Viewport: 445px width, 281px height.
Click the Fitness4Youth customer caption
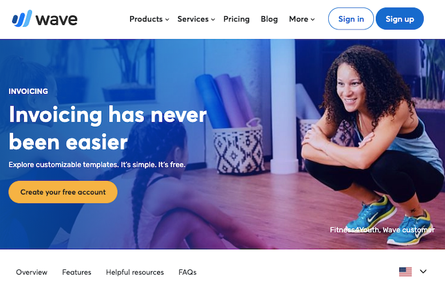382,230
